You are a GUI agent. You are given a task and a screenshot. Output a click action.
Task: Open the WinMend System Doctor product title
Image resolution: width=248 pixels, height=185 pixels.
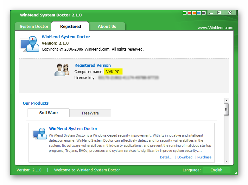[x=73, y=129]
